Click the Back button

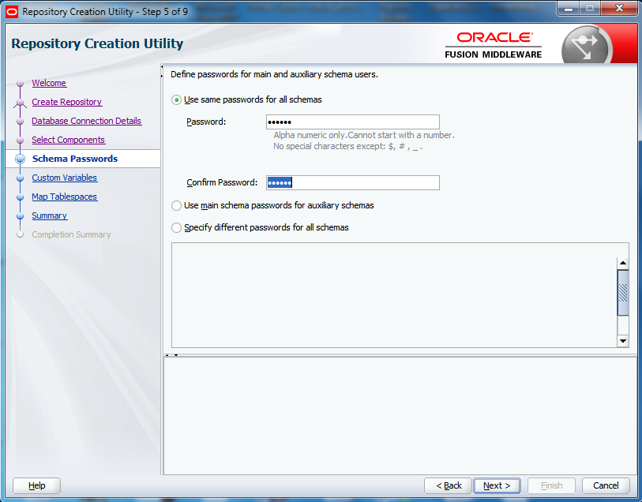coord(449,485)
